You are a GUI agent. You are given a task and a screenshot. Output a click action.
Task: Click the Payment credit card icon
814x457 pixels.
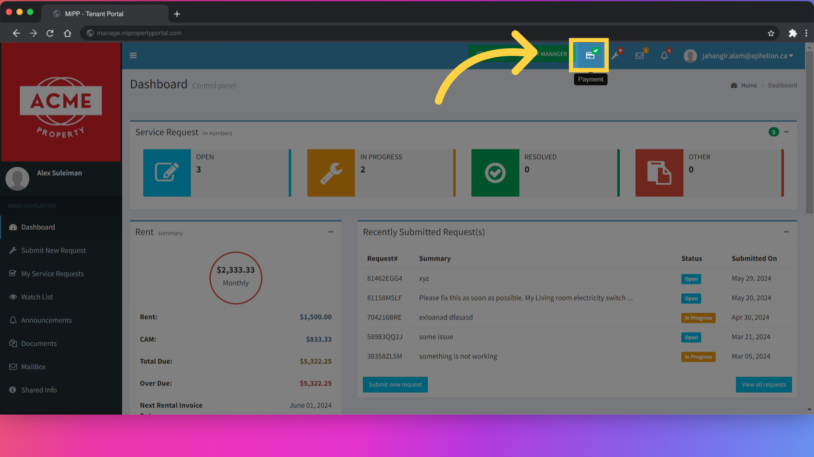tap(590, 55)
